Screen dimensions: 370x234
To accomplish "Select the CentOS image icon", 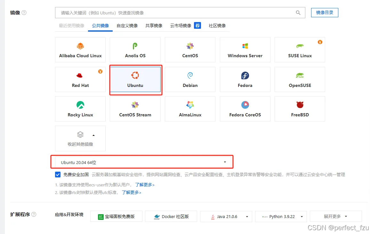I will pos(190,50).
